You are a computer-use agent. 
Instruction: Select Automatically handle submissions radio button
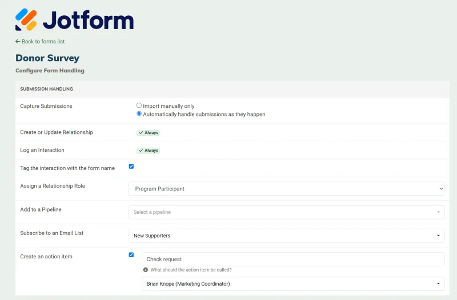(x=139, y=113)
